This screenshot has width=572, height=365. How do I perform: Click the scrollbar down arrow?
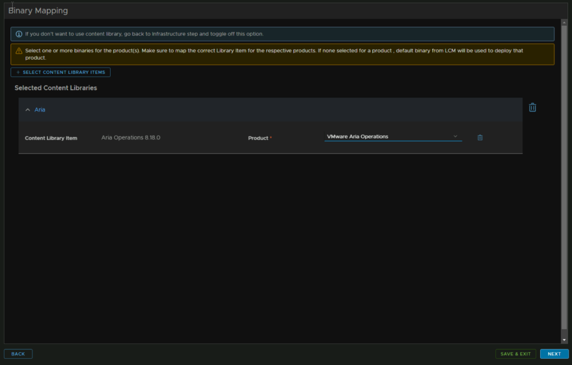(x=564, y=340)
